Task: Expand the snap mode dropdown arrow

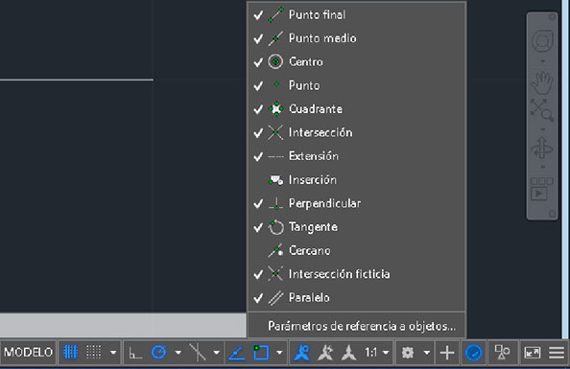Action: pyautogui.click(x=113, y=353)
